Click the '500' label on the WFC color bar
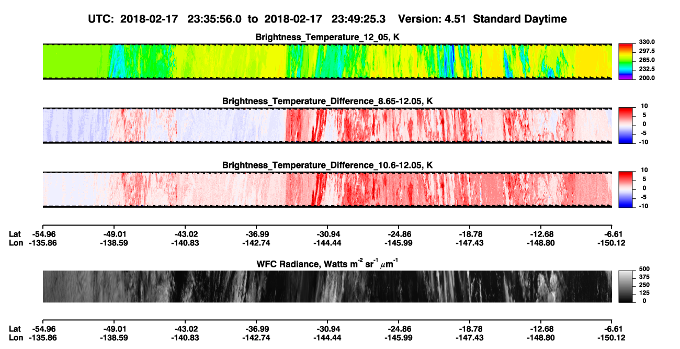 [x=645, y=268]
